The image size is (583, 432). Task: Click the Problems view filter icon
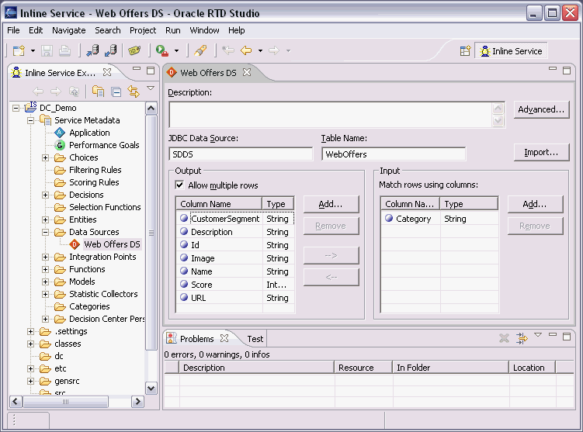point(522,338)
